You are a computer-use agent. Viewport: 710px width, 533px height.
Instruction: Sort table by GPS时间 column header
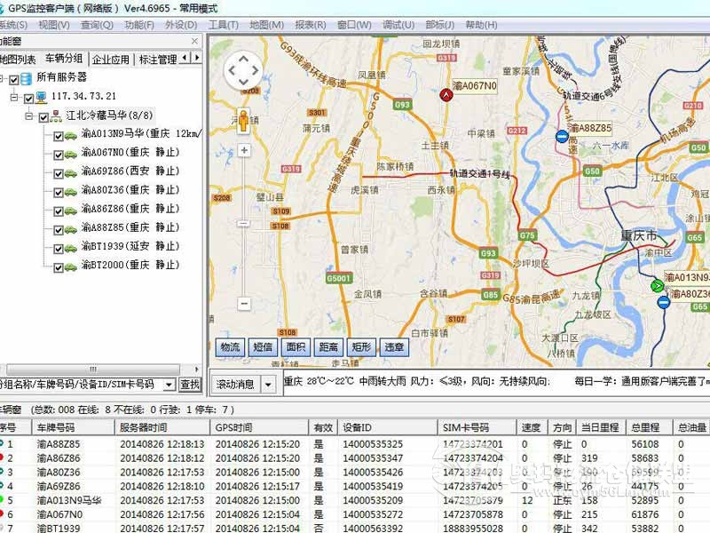(259, 427)
